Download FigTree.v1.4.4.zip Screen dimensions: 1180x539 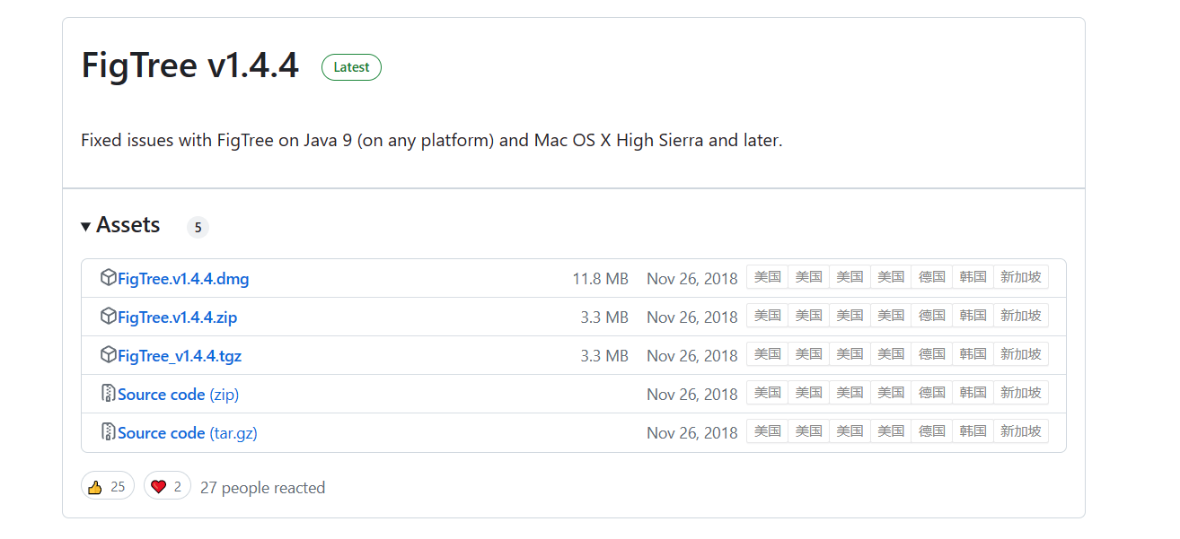(178, 317)
